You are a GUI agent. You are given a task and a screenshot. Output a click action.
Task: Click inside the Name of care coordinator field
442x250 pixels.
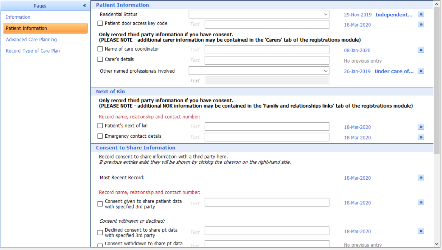[x=267, y=50]
